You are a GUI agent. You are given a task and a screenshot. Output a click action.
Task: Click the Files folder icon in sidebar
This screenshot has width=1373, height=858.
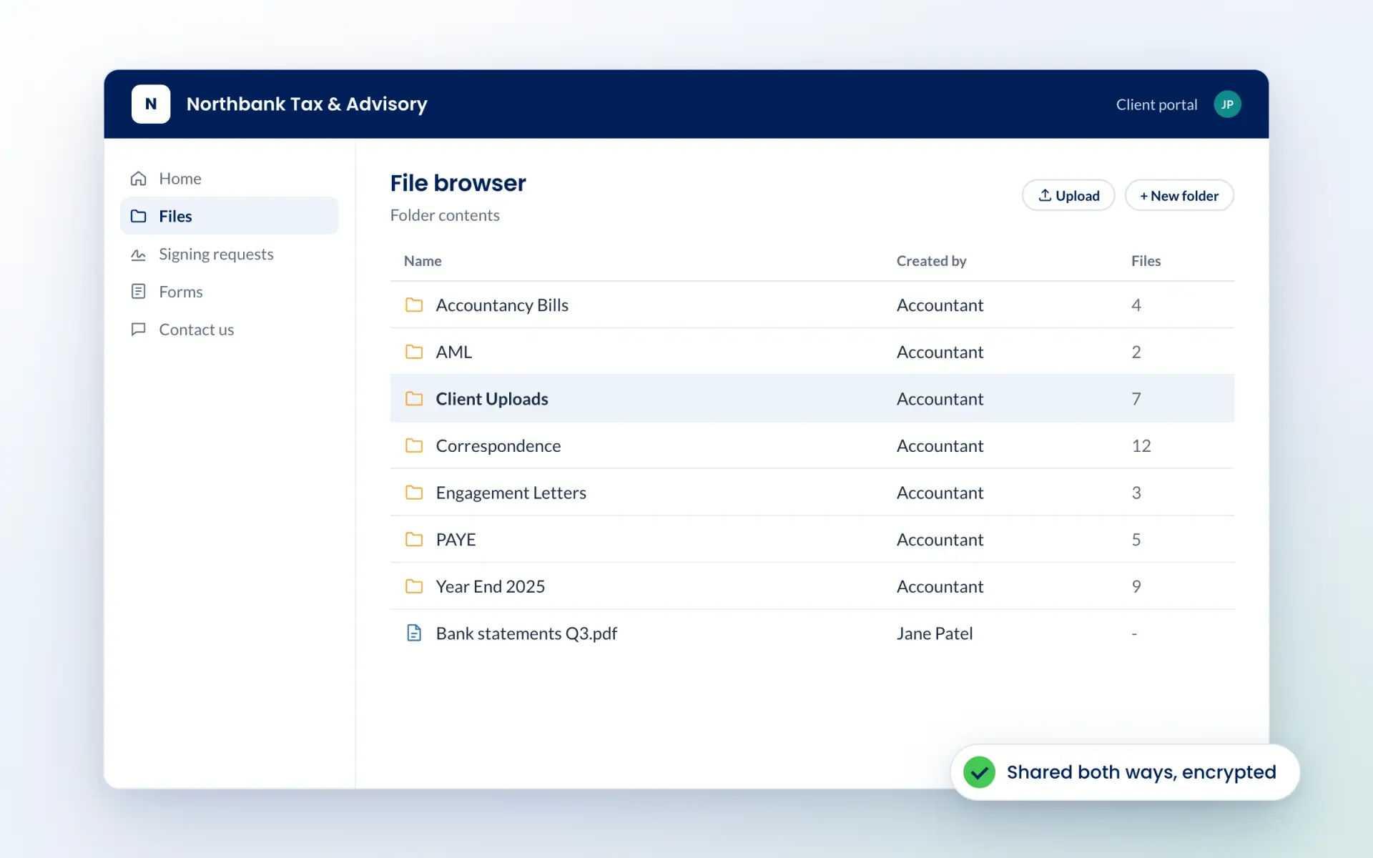pos(139,216)
